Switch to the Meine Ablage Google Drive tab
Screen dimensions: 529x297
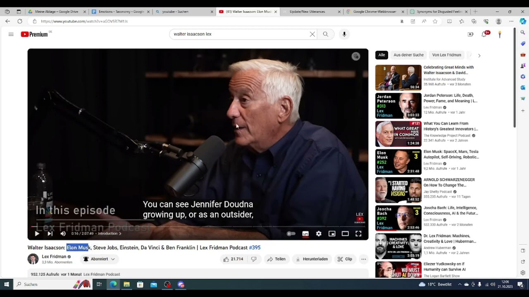(57, 12)
